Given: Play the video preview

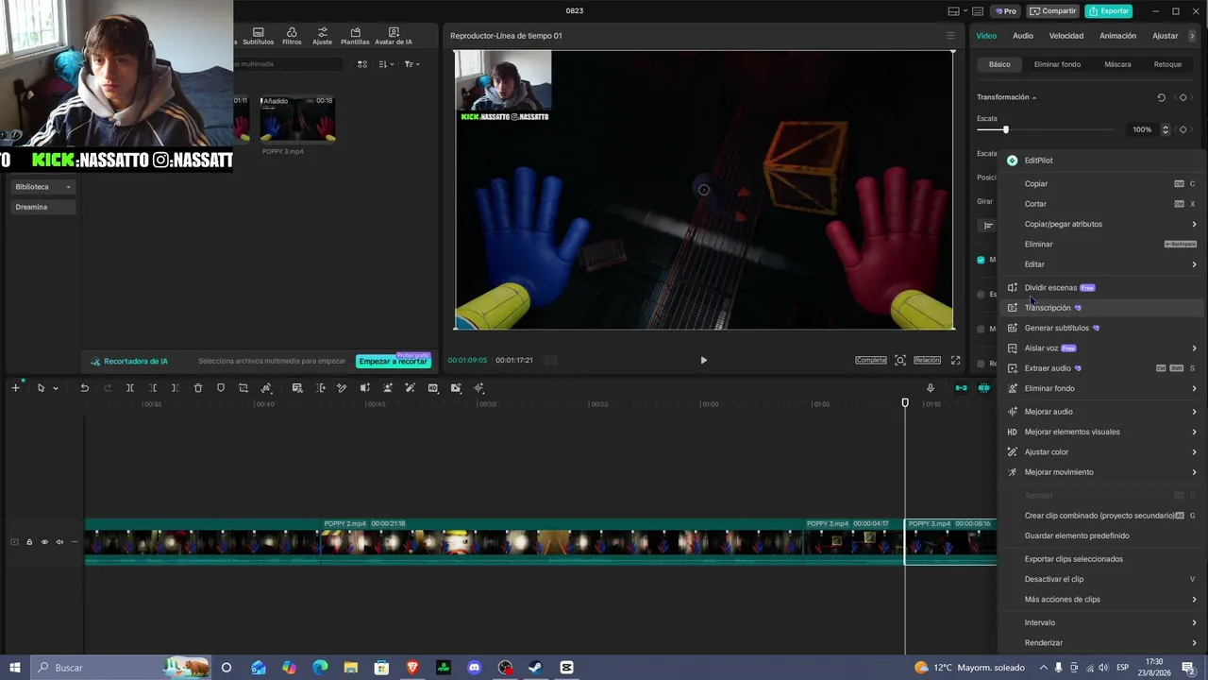Looking at the screenshot, I should [703, 360].
